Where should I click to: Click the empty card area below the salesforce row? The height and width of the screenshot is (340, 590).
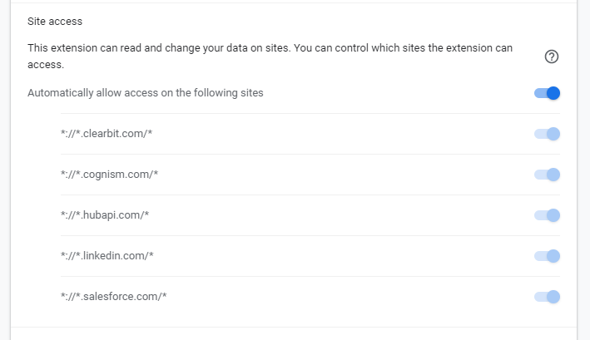coord(294,318)
